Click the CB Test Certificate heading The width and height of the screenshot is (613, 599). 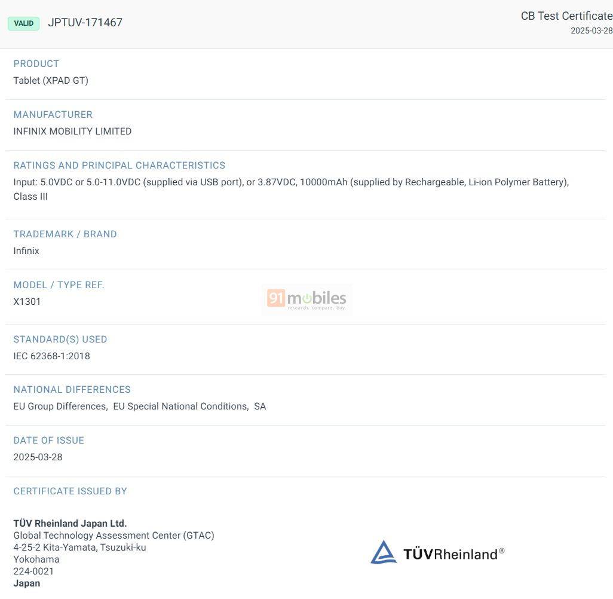pyautogui.click(x=567, y=16)
